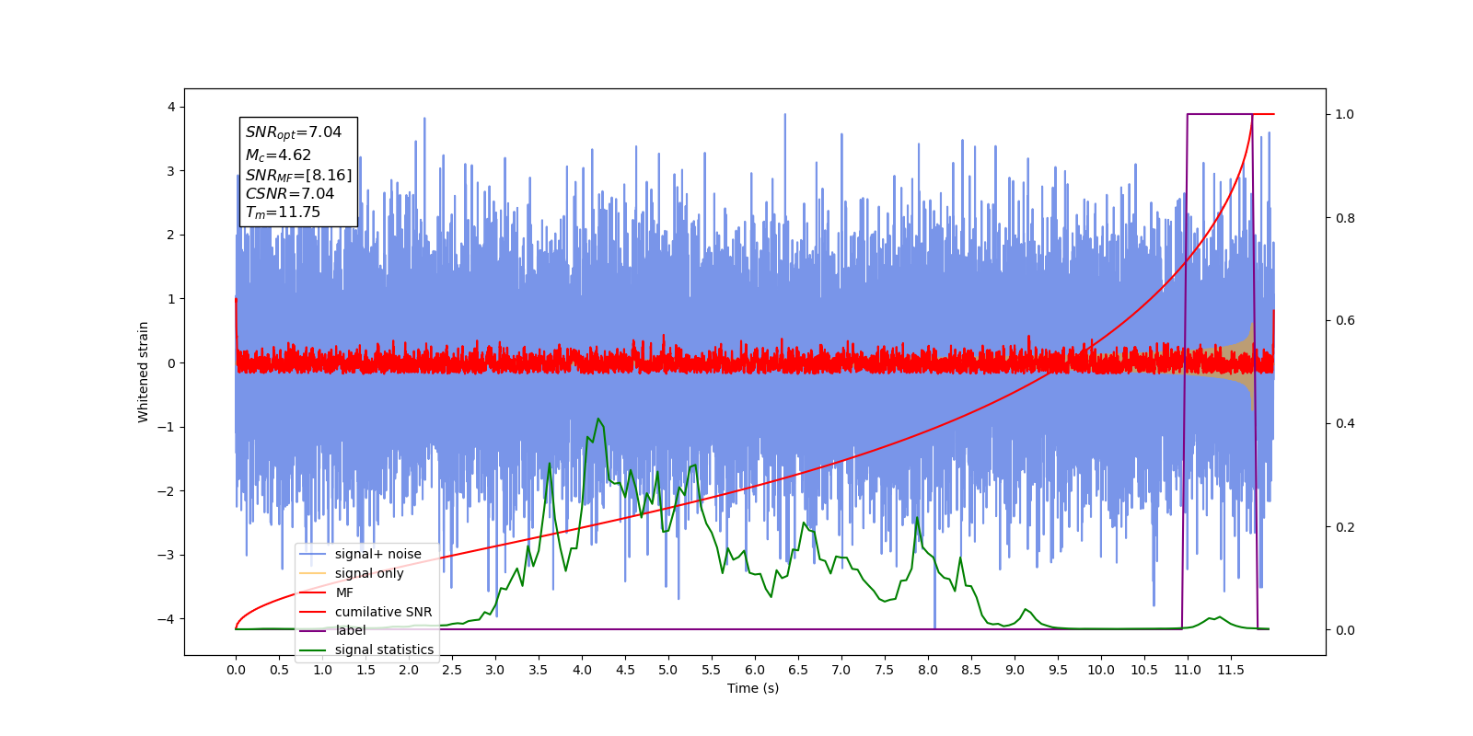Click the 0.8 tick on the right axis
Image resolution: width=1473 pixels, height=736 pixels.
[1345, 218]
